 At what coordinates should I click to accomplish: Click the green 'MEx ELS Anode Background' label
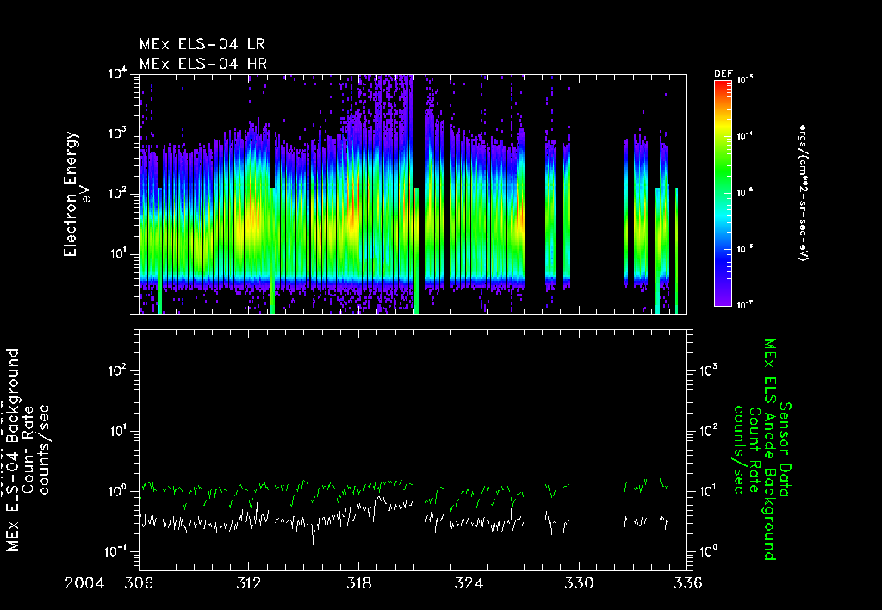[x=769, y=450]
